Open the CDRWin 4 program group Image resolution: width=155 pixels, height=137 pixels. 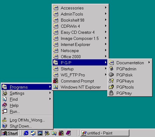[x=80, y=26]
